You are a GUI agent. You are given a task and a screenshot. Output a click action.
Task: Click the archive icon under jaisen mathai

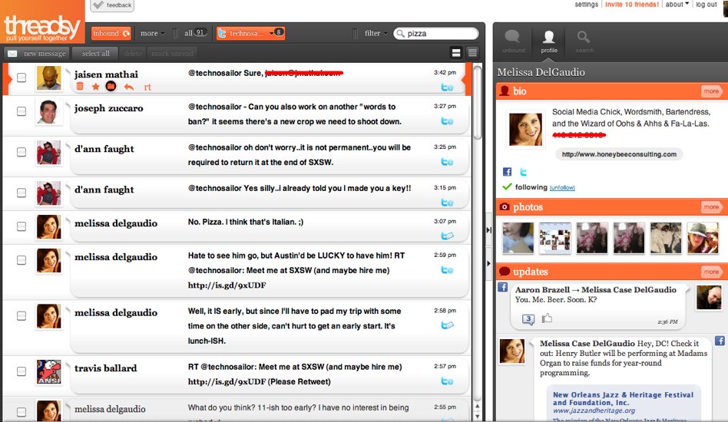[111, 86]
